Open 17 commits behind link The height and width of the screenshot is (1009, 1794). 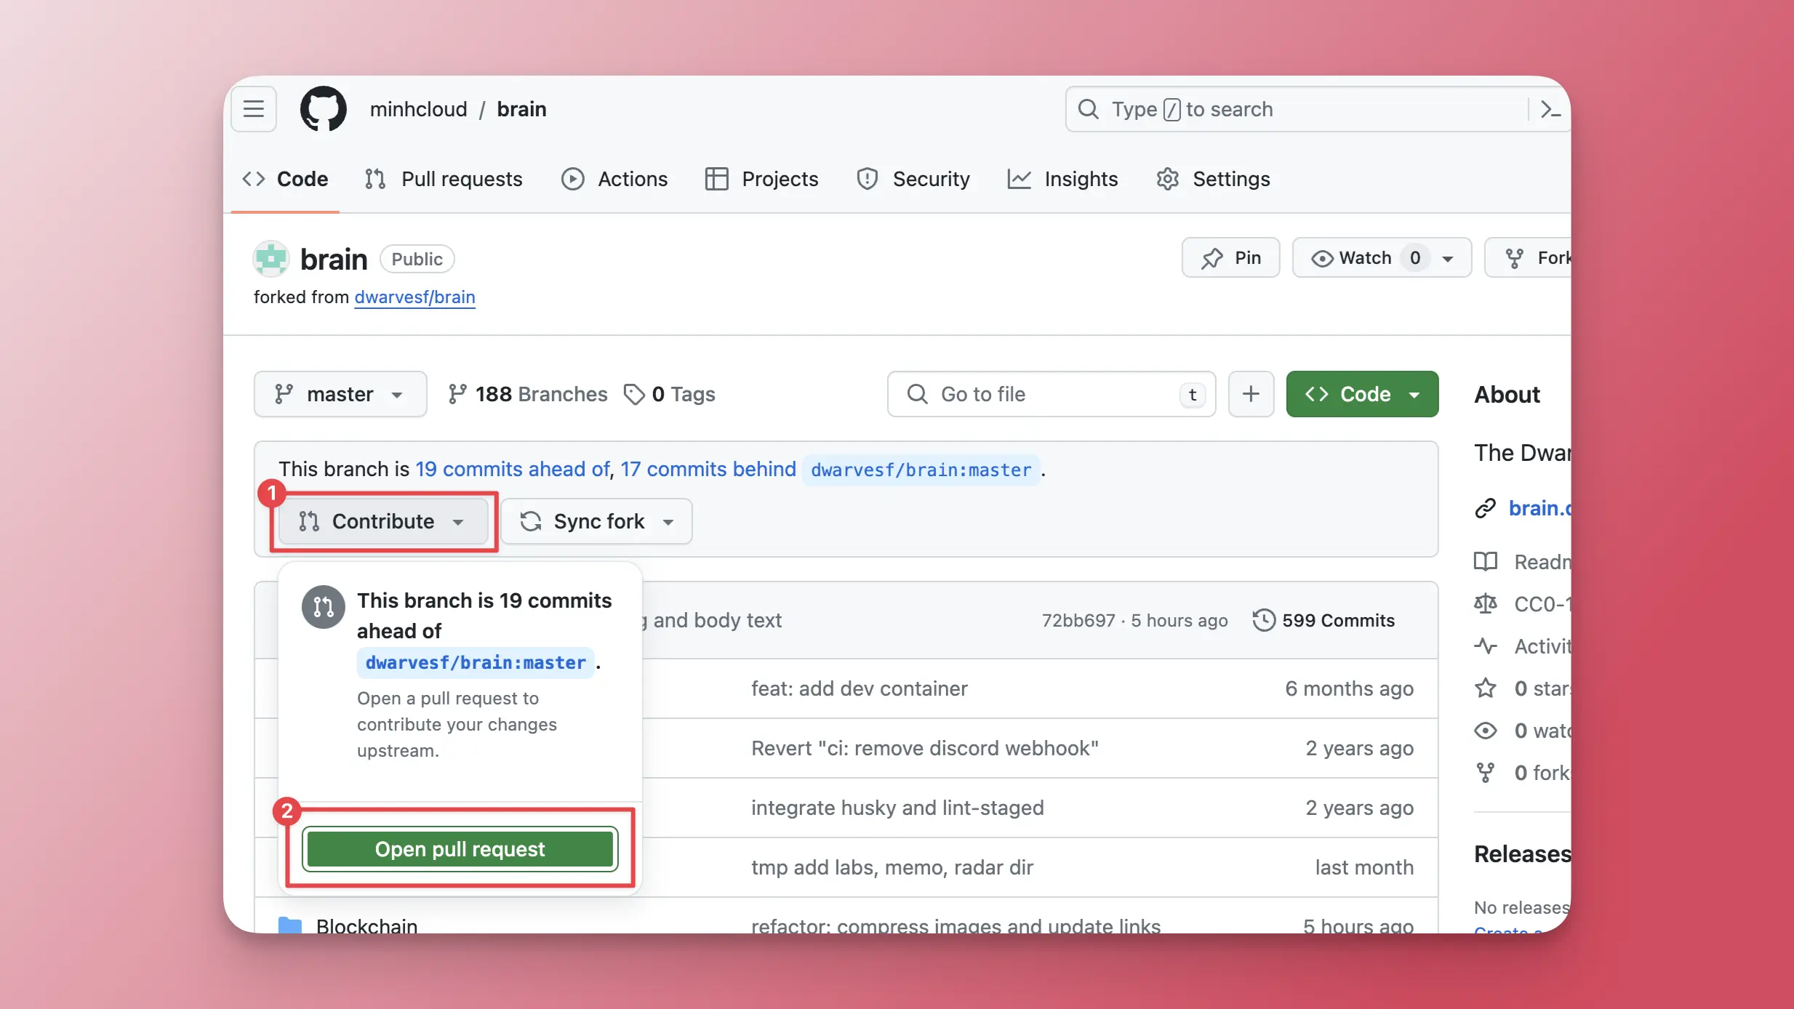coord(708,469)
